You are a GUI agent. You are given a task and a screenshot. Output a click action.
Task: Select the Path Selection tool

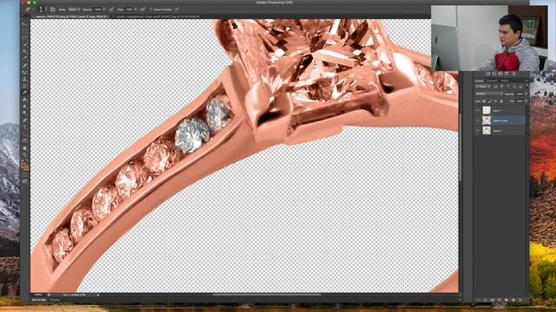pyautogui.click(x=25, y=133)
